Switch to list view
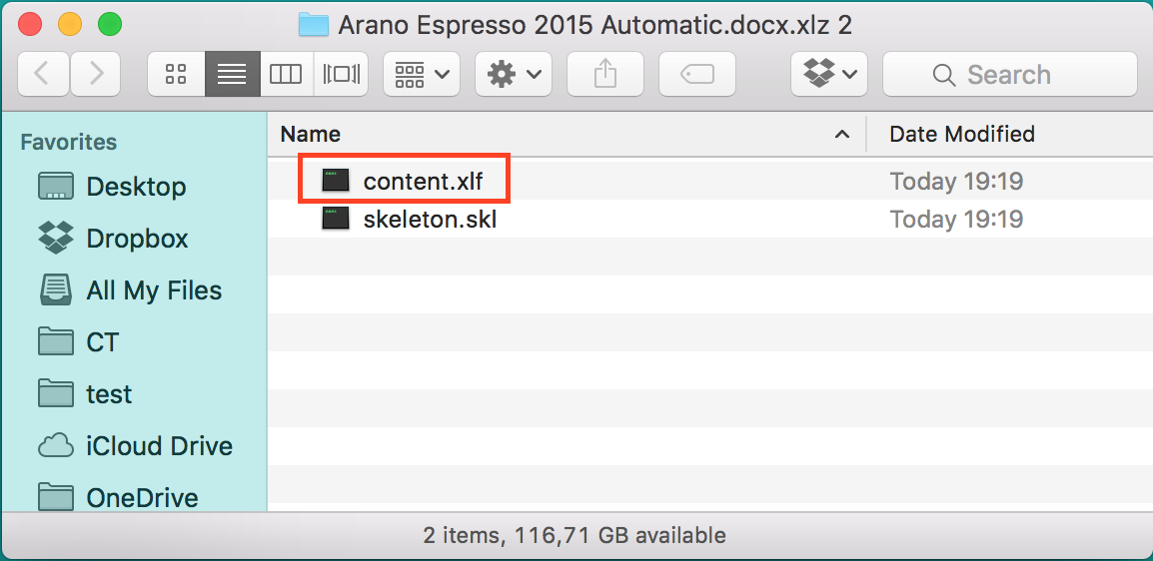 coord(232,74)
